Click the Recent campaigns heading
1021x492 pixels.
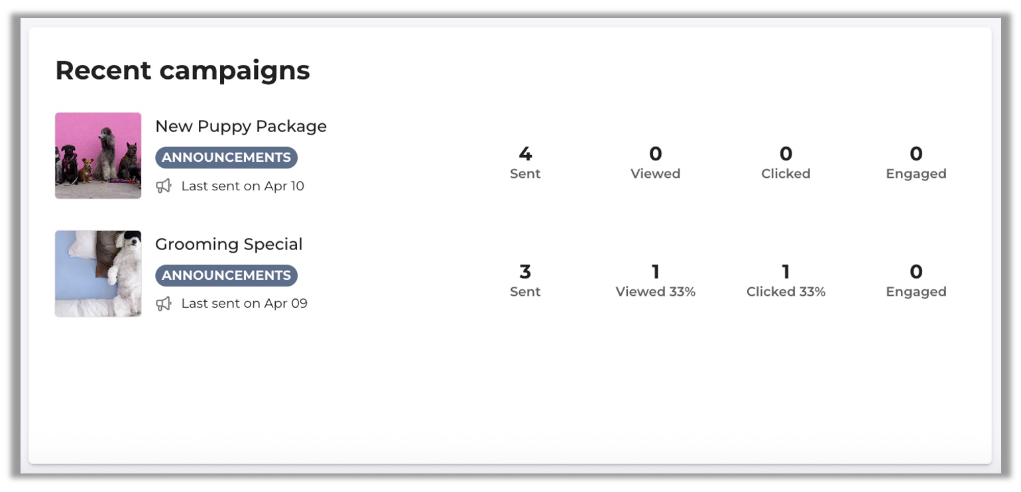(x=182, y=70)
